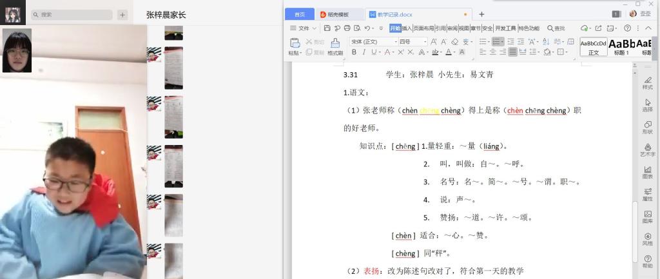Screen dimensions: 660x279
Task: Open the 页面布局 ribbon tab
Action: tap(423, 28)
